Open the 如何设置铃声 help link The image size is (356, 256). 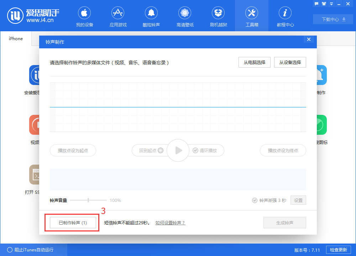(170, 222)
